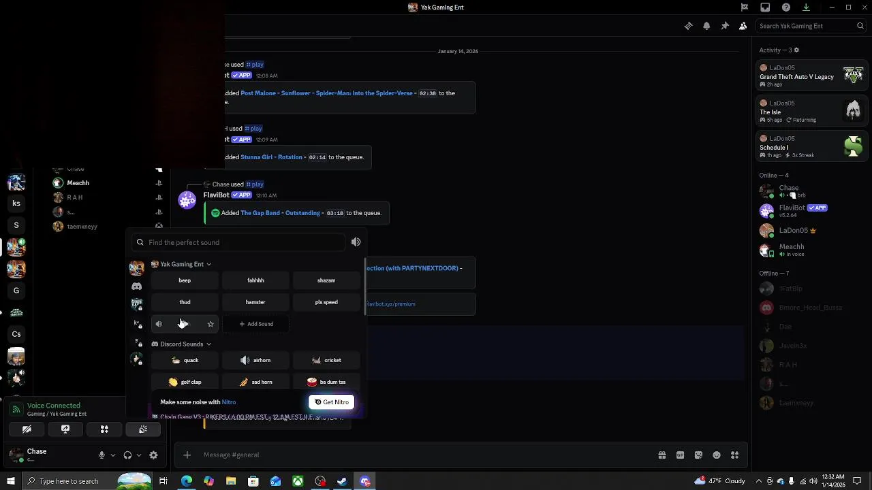Play the hamster soundboard sound
The width and height of the screenshot is (872, 490).
[x=255, y=302]
